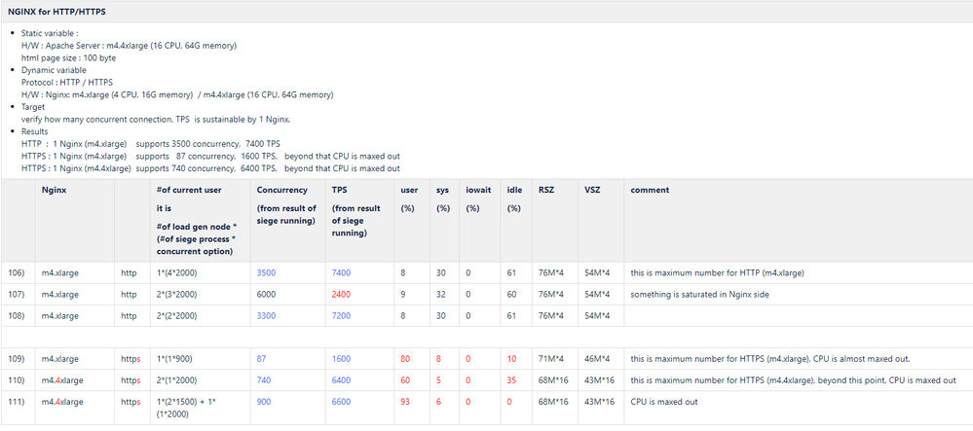The height and width of the screenshot is (431, 973).
Task: Click the iowait column header
Action: pos(480,190)
